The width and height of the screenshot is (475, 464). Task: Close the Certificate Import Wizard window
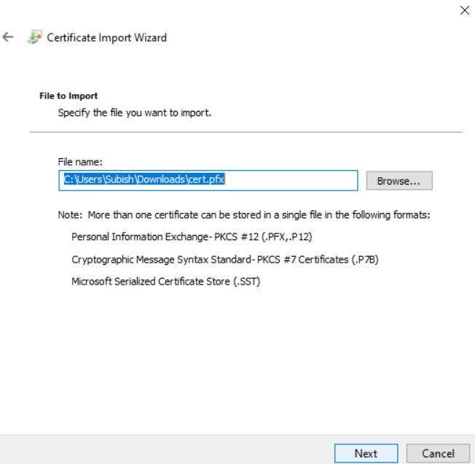tap(464, 9)
